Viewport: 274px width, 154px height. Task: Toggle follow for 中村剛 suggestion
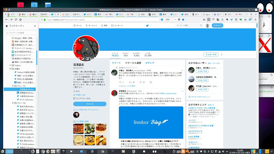click(x=202, y=89)
